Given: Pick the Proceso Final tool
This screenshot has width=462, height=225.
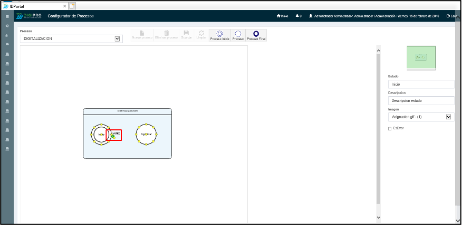Looking at the screenshot, I should pos(256,35).
